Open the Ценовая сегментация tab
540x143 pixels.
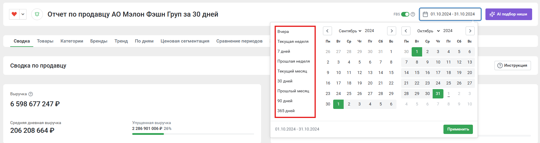(x=185, y=41)
